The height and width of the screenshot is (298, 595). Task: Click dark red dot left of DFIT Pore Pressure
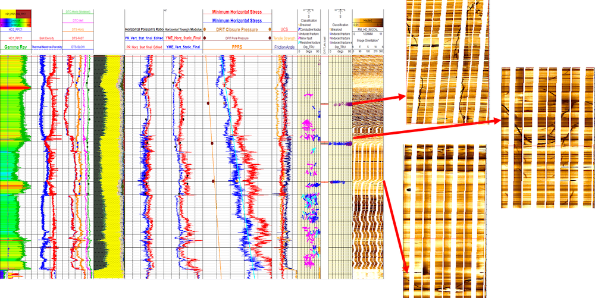coord(205,37)
